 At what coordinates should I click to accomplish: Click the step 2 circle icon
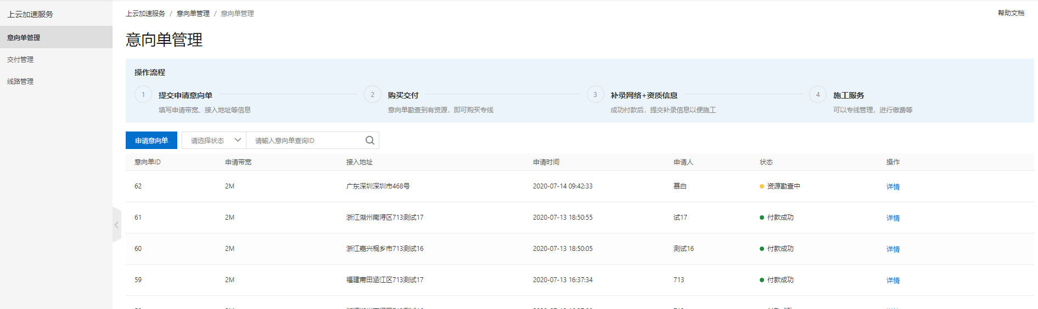[372, 94]
